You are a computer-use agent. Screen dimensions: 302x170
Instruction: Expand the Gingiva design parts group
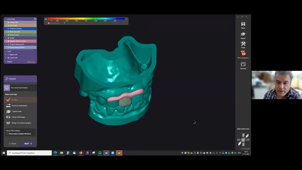(6, 44)
